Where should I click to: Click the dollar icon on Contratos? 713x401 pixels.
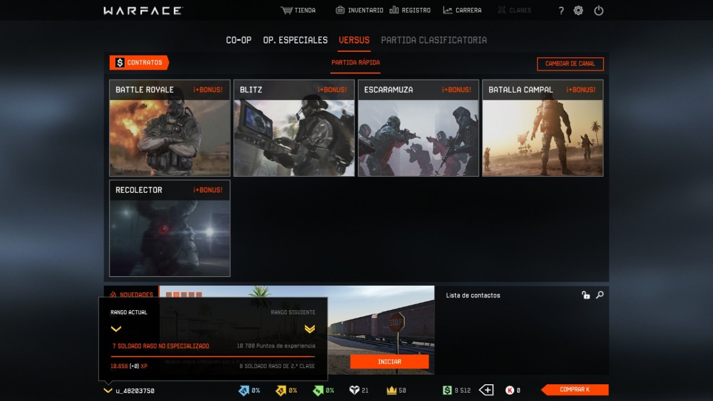pyautogui.click(x=120, y=62)
